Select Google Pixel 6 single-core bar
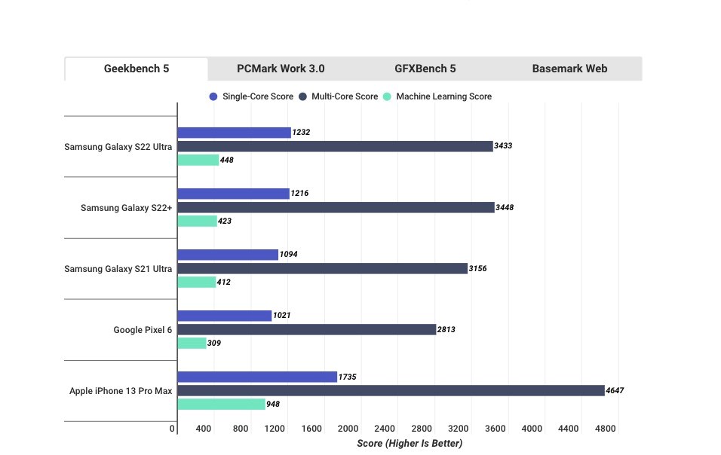Screen dimensions: 721x455 225,316
